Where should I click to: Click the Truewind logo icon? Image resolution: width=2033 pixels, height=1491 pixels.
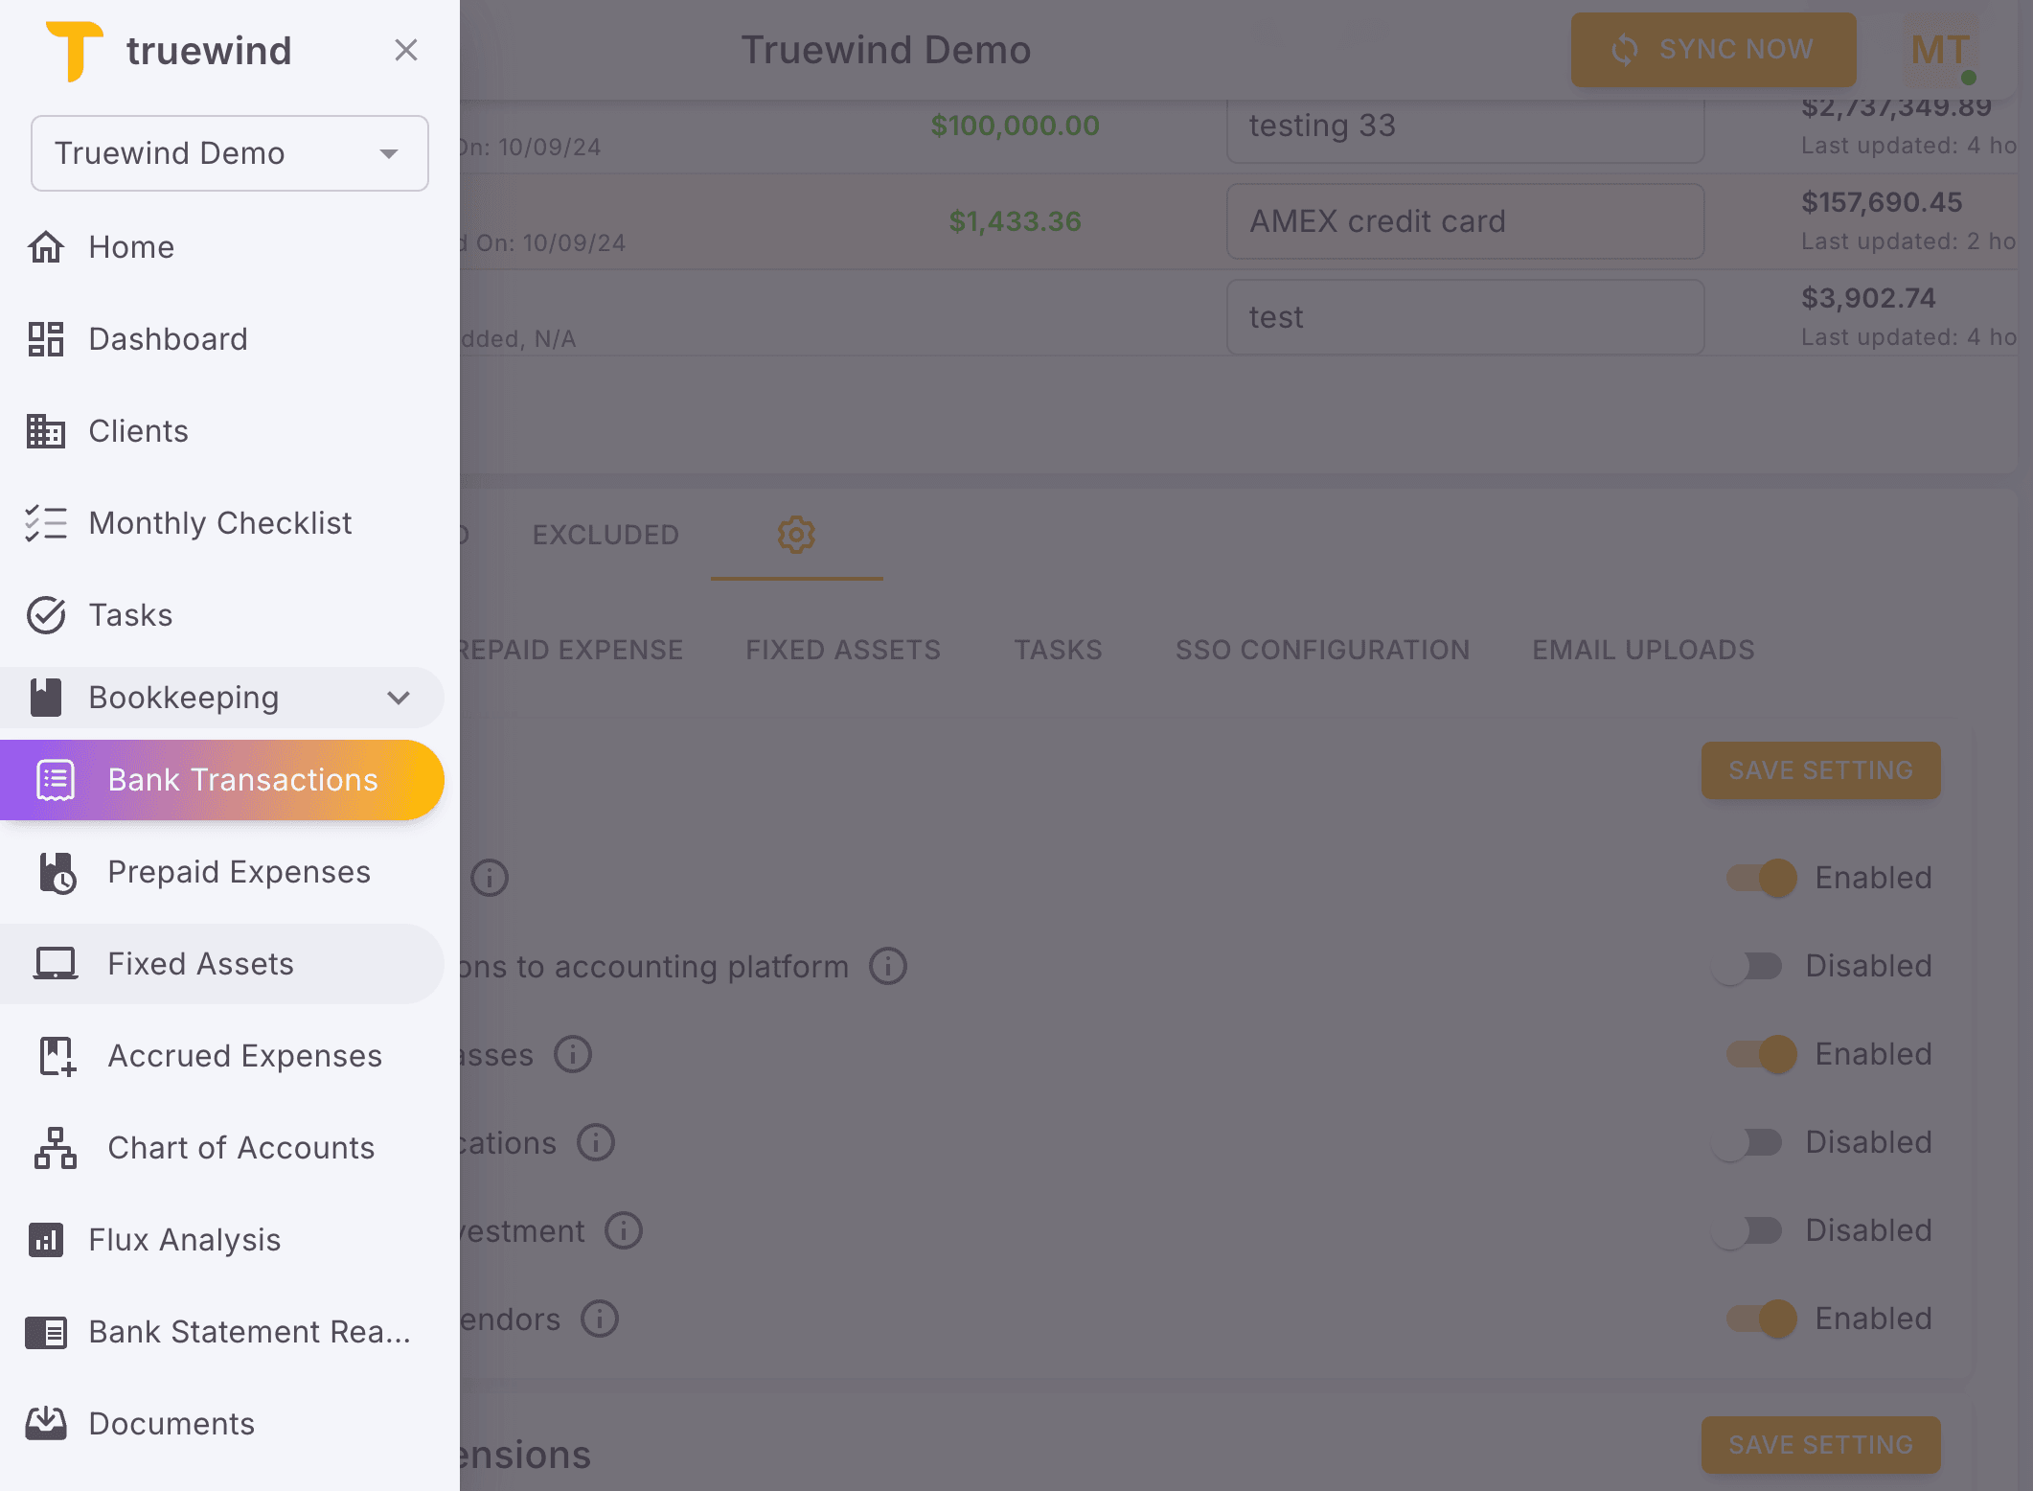[77, 49]
